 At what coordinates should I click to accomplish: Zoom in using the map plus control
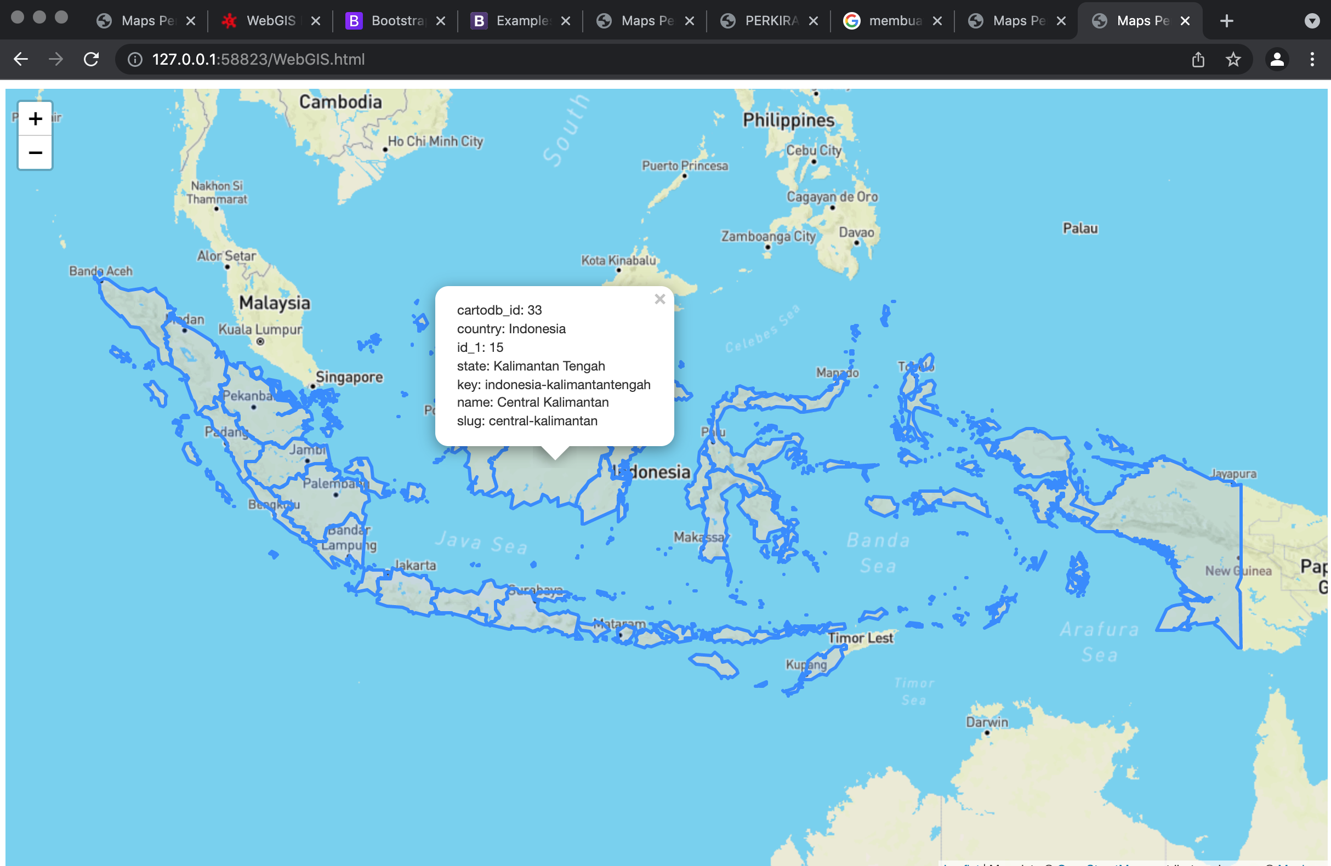(35, 118)
